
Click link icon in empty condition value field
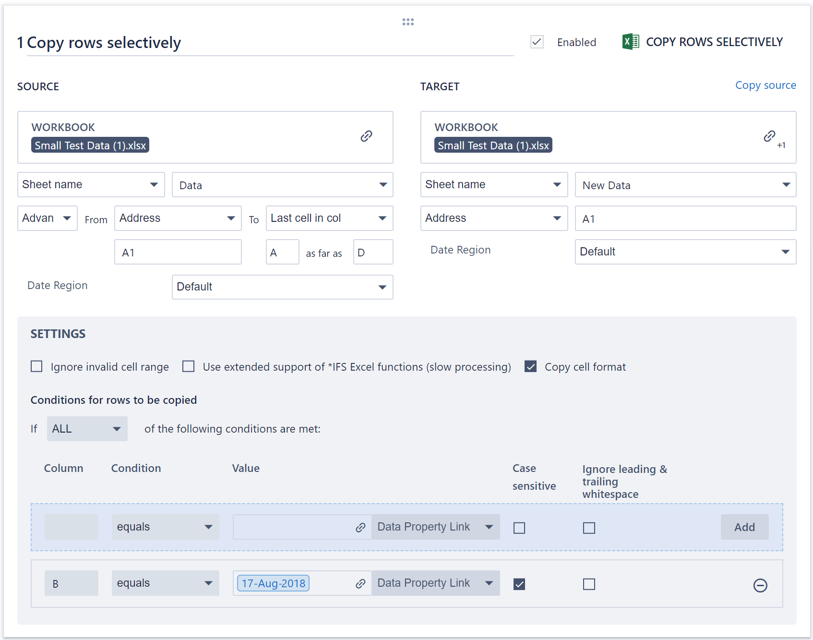tap(360, 528)
